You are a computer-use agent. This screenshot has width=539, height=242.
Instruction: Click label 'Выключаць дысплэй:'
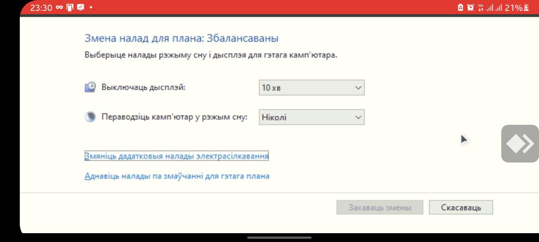(x=143, y=87)
